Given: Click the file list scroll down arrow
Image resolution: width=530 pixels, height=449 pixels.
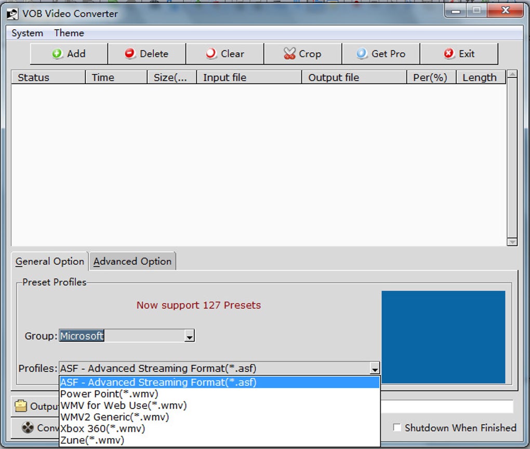Looking at the screenshot, I should coord(512,242).
